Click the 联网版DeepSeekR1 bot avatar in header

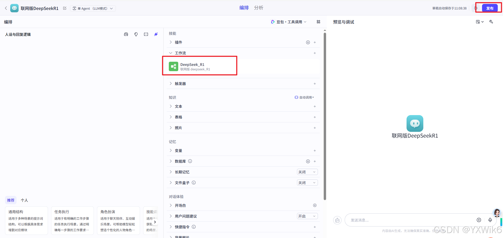[14, 8]
